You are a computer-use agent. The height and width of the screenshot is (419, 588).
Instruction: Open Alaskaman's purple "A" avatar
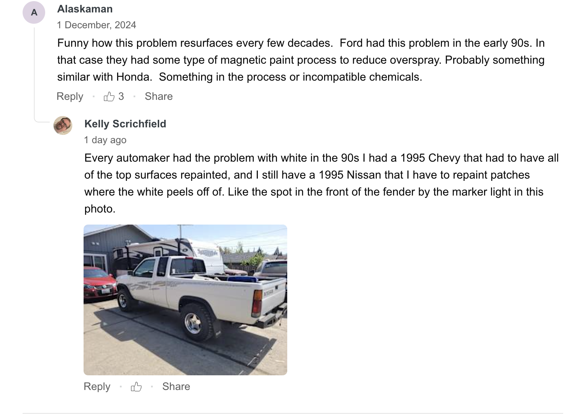coord(34,12)
